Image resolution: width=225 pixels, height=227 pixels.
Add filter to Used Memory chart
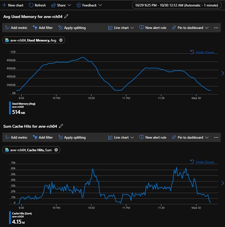click(43, 28)
